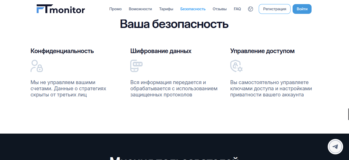Viewport: 349px width, 160px height.
Task: Click text starting 'Вся информация передается'
Action: pos(174,88)
